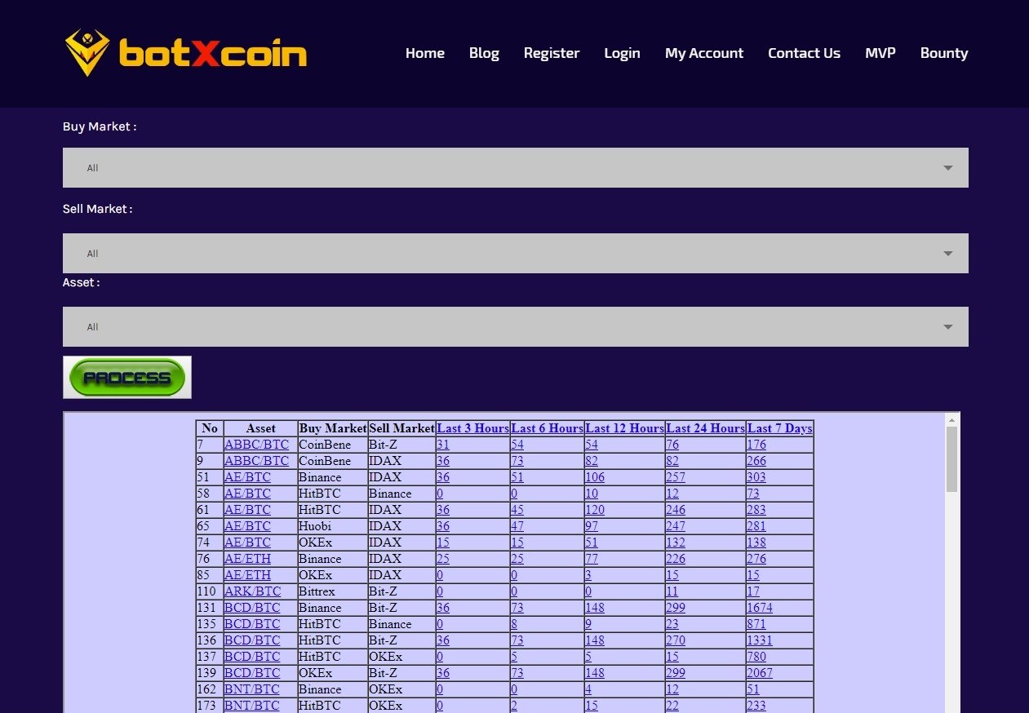Screen dimensions: 1029x713
Task: Click 7 Days value 780 in row 137
Action: pos(756,657)
